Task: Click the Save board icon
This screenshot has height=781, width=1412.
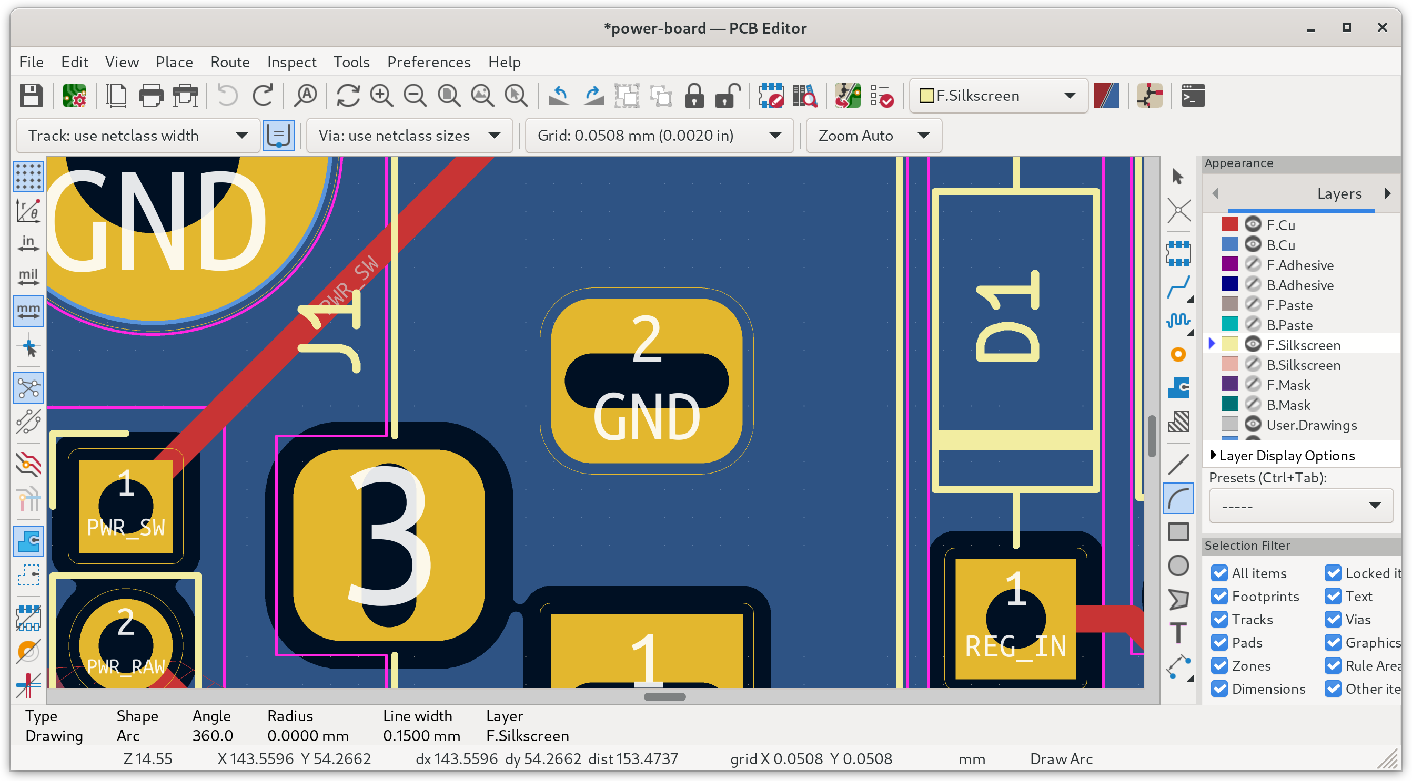Action: [x=31, y=96]
